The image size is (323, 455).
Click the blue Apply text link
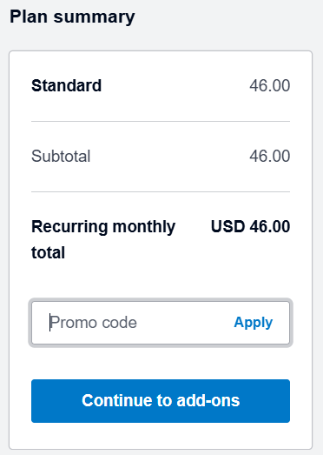pyautogui.click(x=254, y=323)
